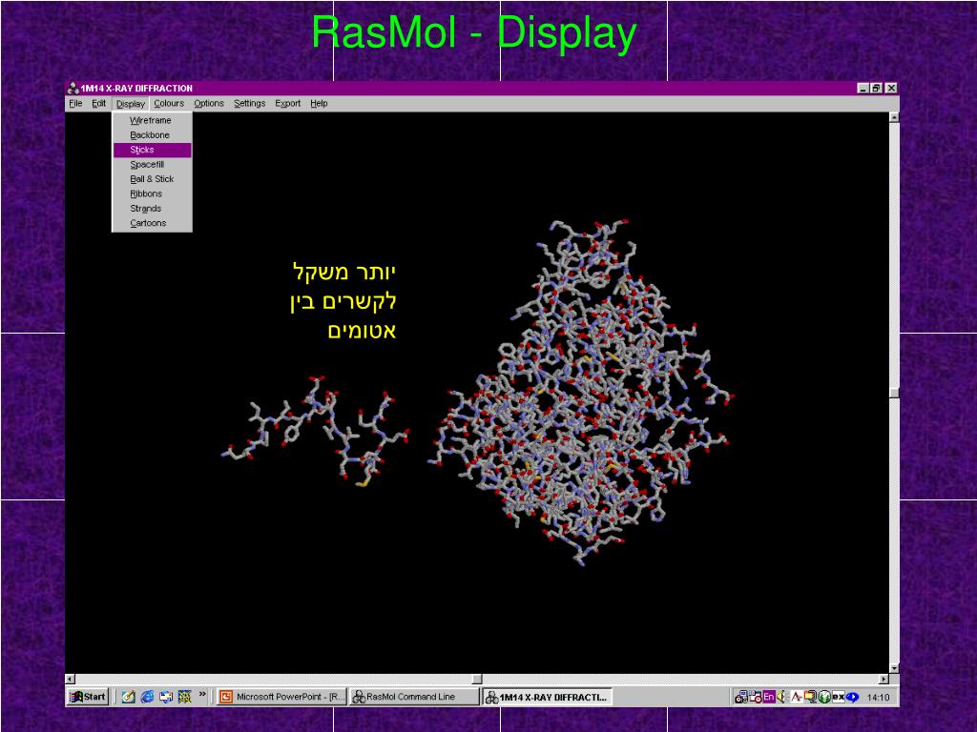977x732 pixels.
Task: Restore the RasMol window size
Action: [x=877, y=89]
